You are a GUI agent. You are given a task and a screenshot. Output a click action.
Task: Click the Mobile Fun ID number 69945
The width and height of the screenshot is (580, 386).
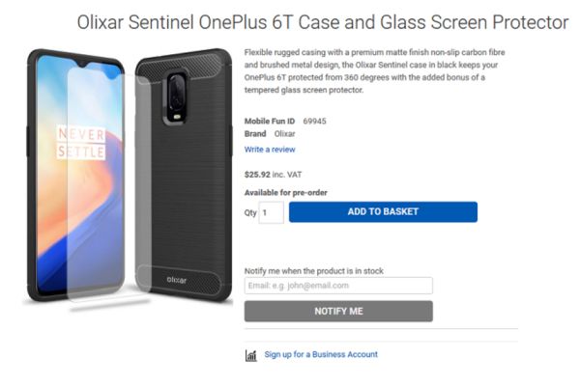click(314, 122)
